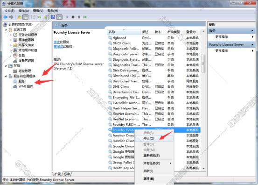258x185 pixels.
Task: Choose 停止(O) in the context menu
Action: [x=149, y=139]
